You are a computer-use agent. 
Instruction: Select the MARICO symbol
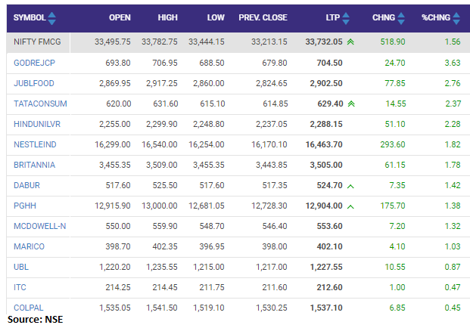28,246
